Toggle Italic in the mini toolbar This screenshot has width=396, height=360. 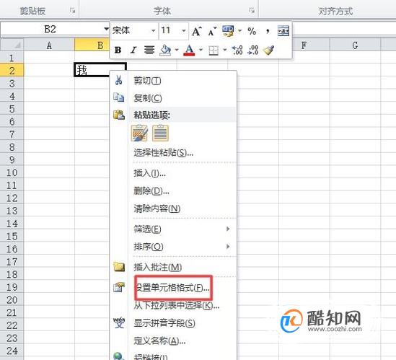(x=133, y=50)
